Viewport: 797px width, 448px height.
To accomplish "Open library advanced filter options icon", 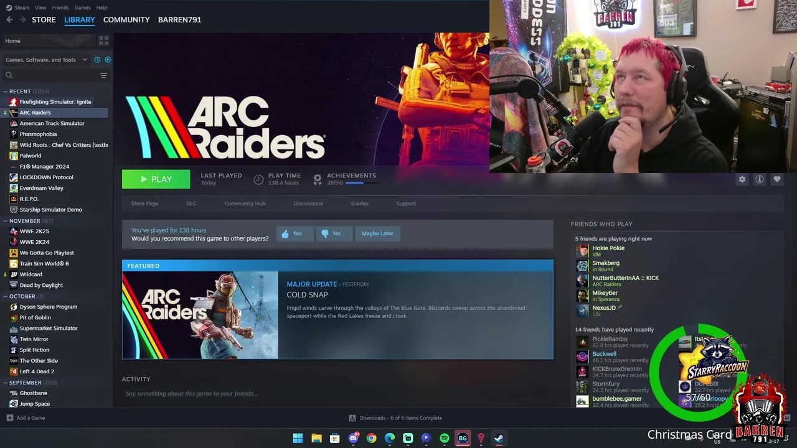I will point(103,75).
